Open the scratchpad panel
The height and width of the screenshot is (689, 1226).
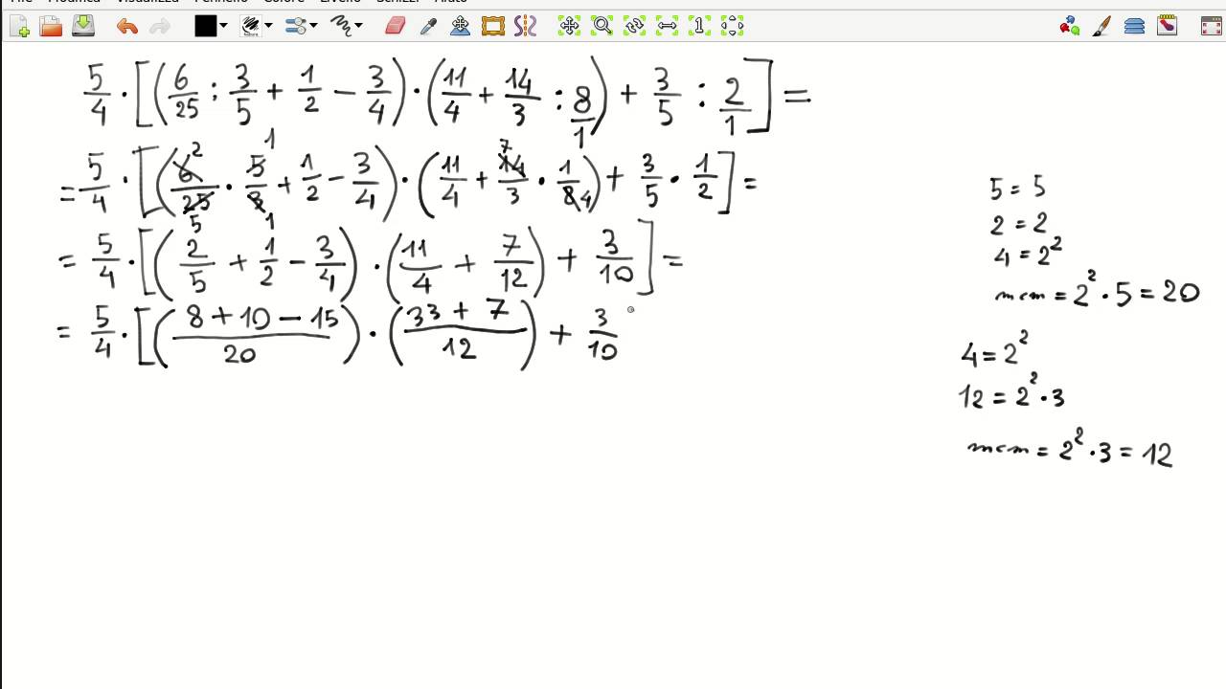pyautogui.click(x=1167, y=26)
